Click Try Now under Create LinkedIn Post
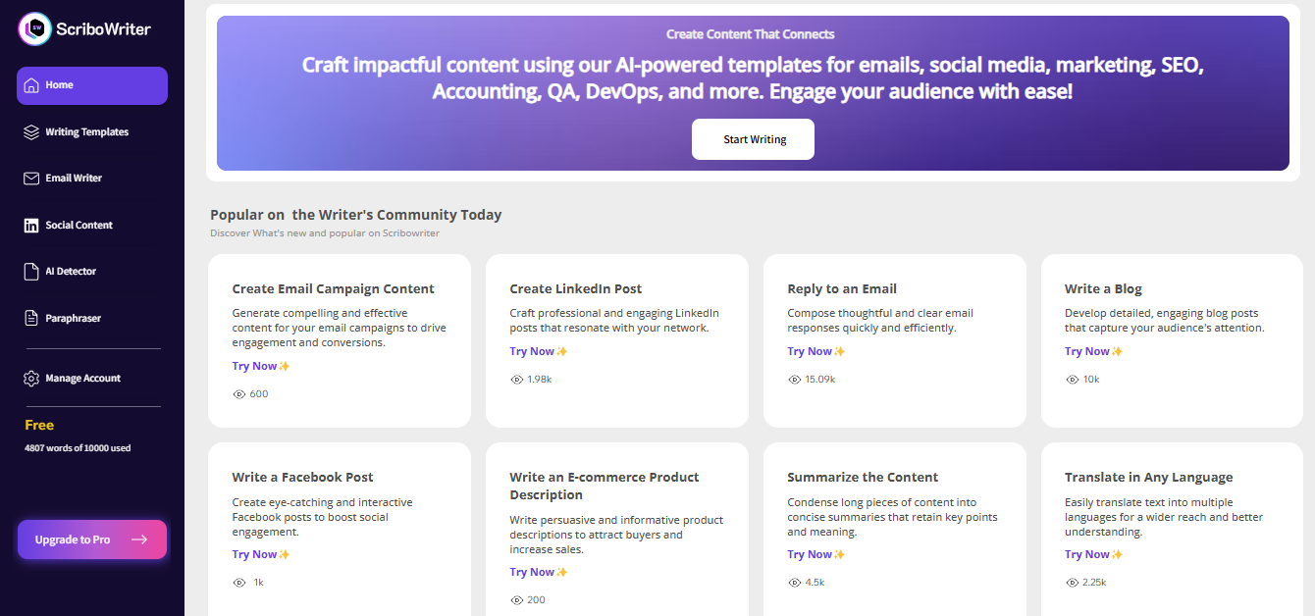1315x616 pixels. [x=532, y=351]
